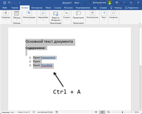Click the Страница 1 из 1 status
The height and width of the screenshot is (114, 142).
[8, 112]
